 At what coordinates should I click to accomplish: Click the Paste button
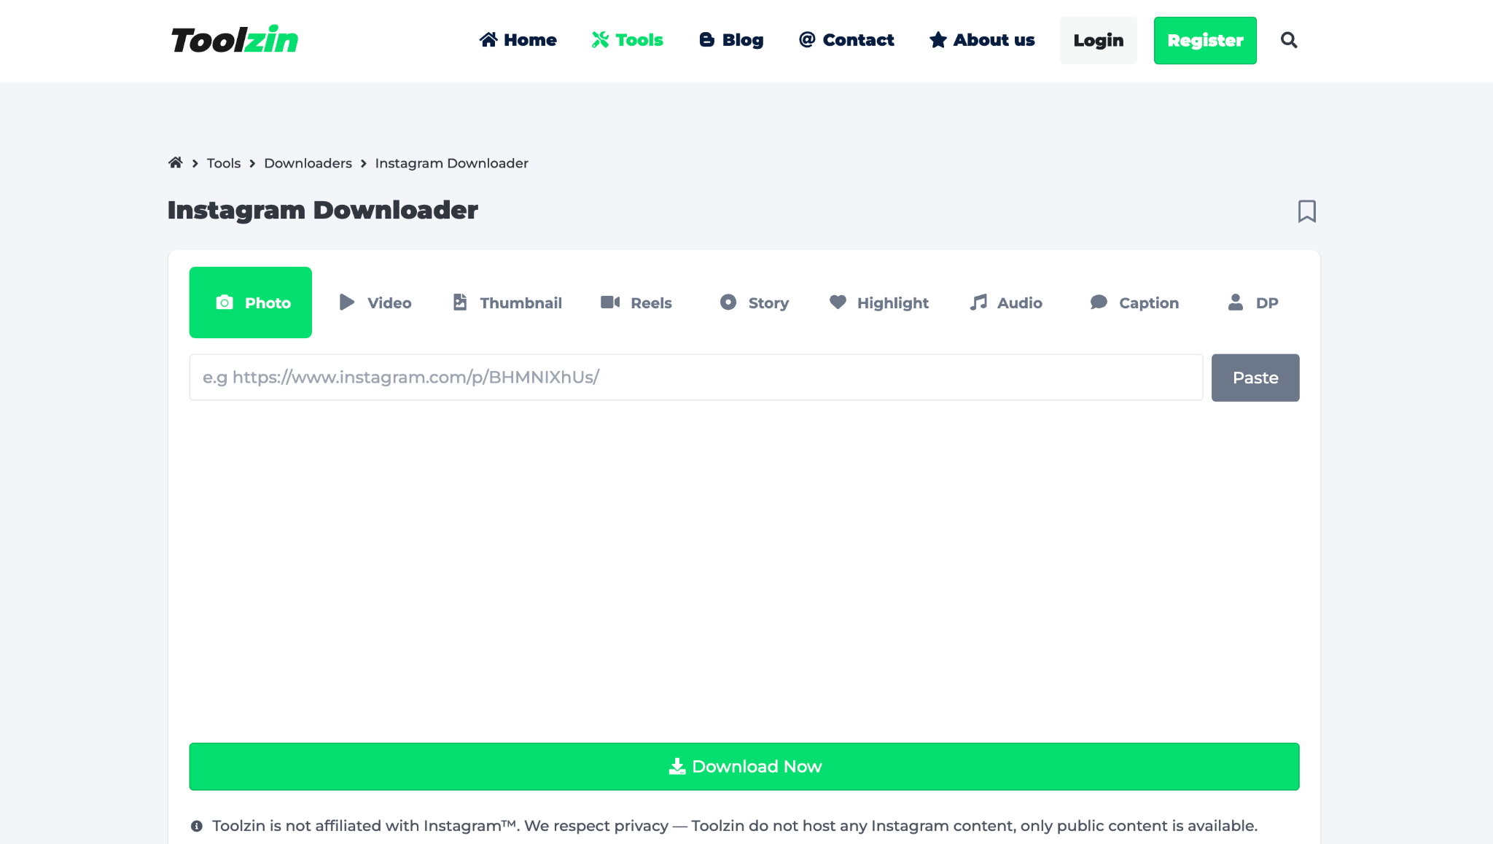(x=1255, y=378)
